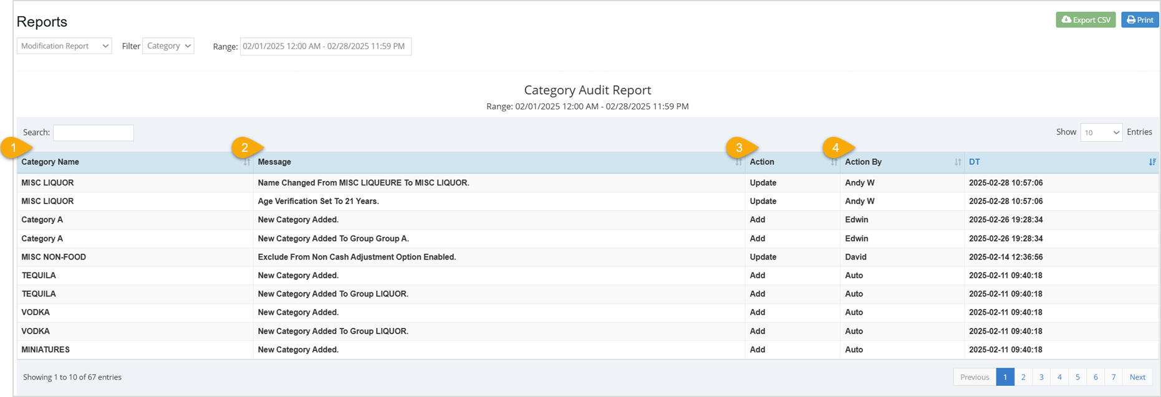The height and width of the screenshot is (397, 1161).
Task: Go to page 3 of results
Action: pyautogui.click(x=1041, y=377)
